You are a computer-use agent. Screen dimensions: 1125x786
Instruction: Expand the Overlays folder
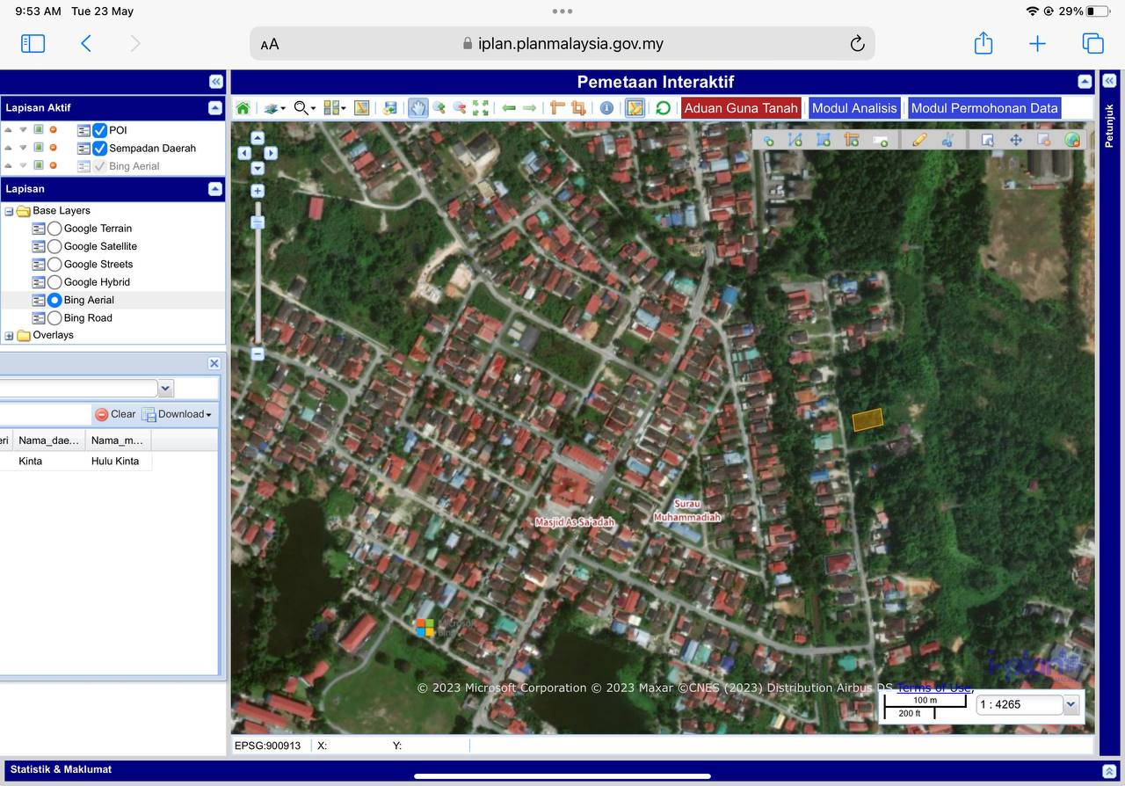point(10,336)
